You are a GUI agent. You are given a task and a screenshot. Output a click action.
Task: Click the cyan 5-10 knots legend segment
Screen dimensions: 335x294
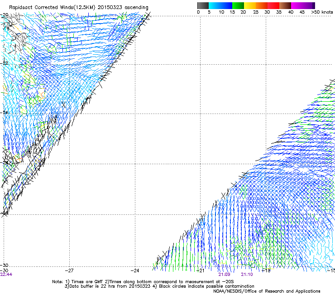point(215,5)
